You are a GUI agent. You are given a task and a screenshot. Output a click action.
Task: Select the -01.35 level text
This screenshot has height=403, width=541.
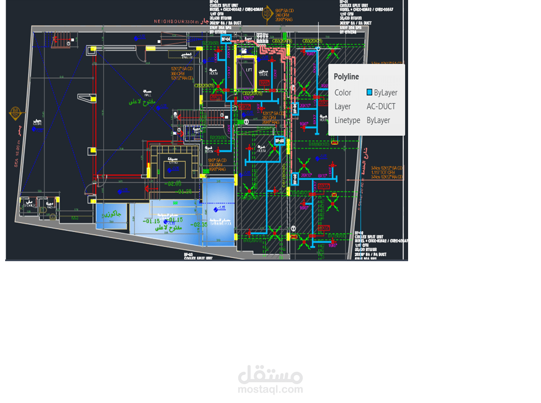(x=183, y=192)
